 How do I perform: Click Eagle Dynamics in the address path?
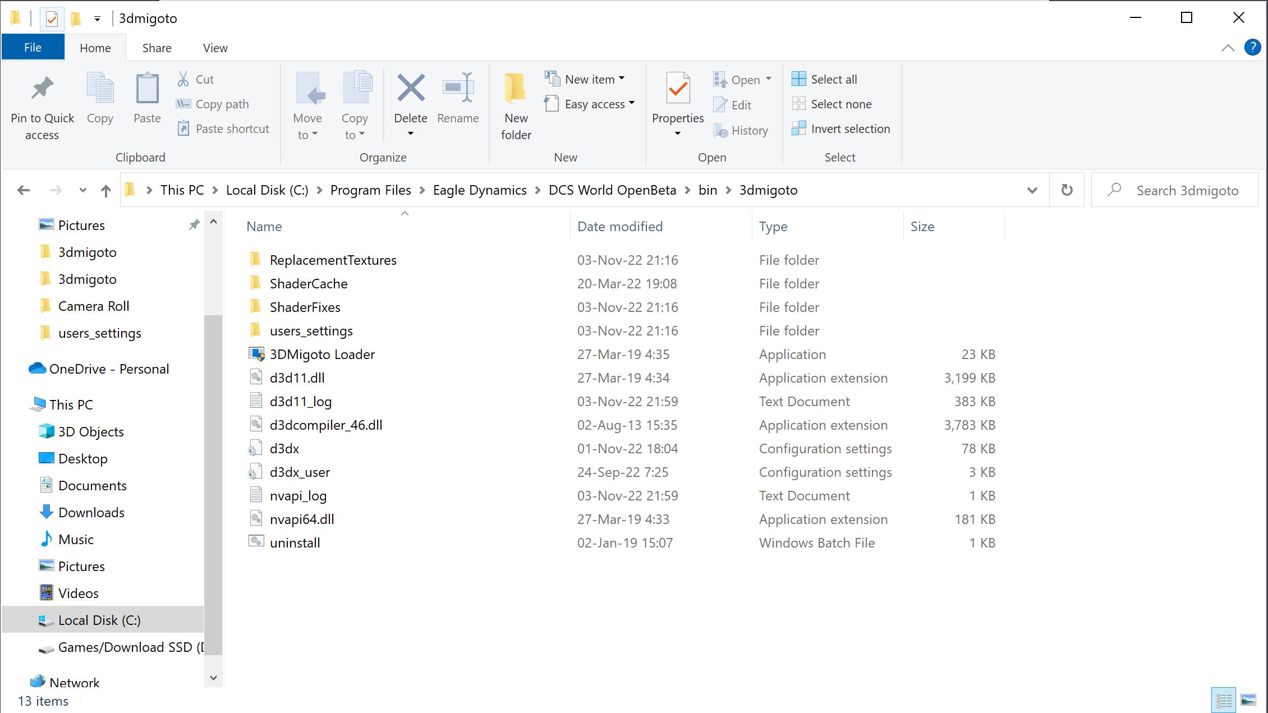click(x=480, y=190)
